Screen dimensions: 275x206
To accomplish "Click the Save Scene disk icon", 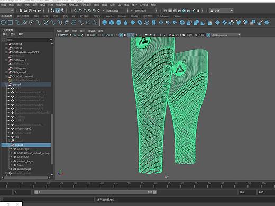I will [30, 11].
